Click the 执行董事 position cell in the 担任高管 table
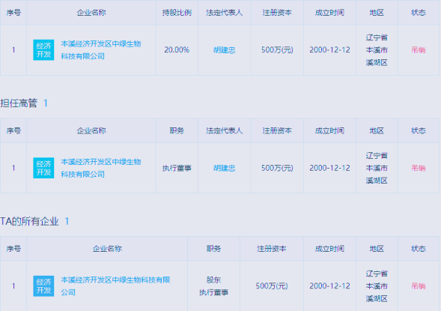Viewport: 441px width, 311px height. point(177,168)
